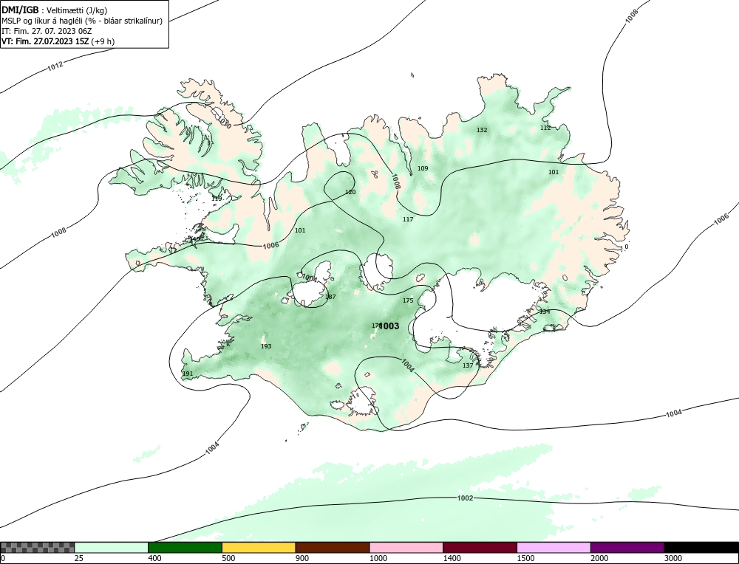Click the legend tick label 400
Screen dimensions: 739x564
point(154,558)
